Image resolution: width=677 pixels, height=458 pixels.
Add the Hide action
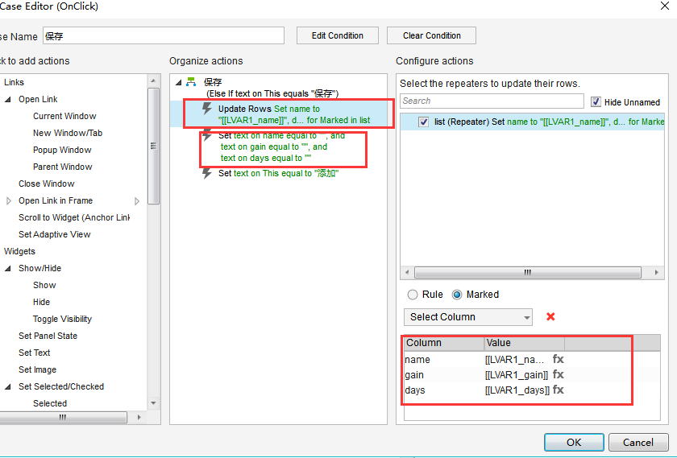click(41, 302)
